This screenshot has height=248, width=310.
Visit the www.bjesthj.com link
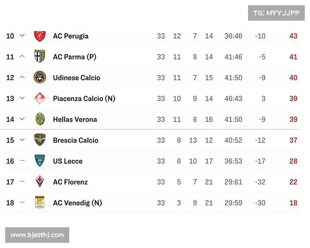[x=37, y=235]
